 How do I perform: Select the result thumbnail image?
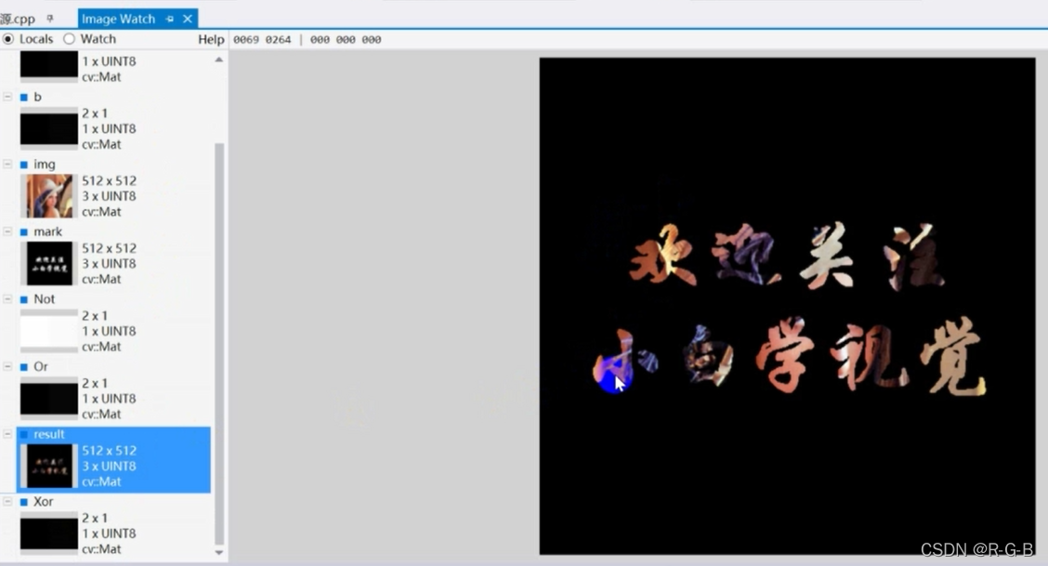49,467
